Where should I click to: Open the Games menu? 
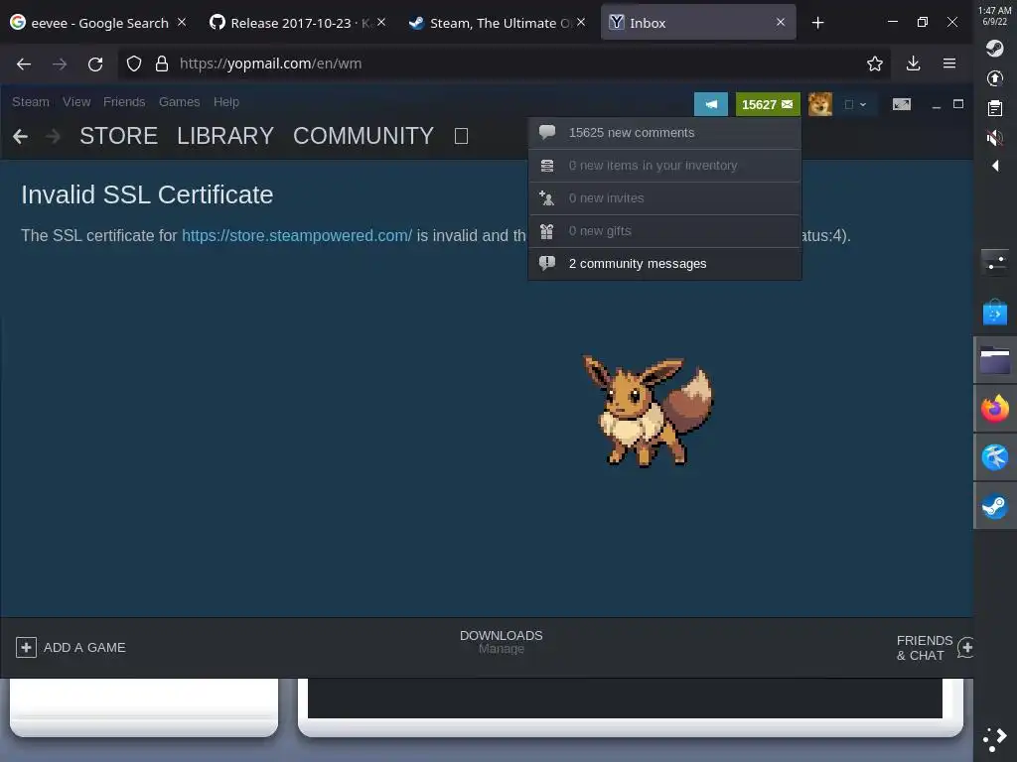tap(179, 102)
